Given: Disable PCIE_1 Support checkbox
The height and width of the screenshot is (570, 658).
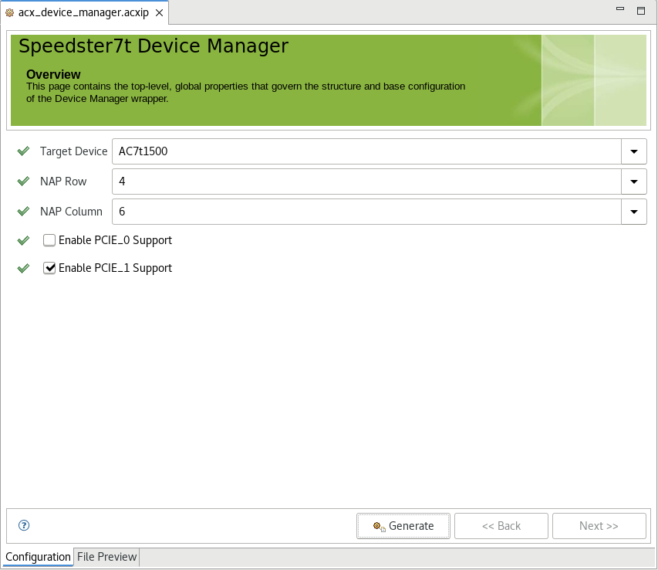Looking at the screenshot, I should coord(49,268).
